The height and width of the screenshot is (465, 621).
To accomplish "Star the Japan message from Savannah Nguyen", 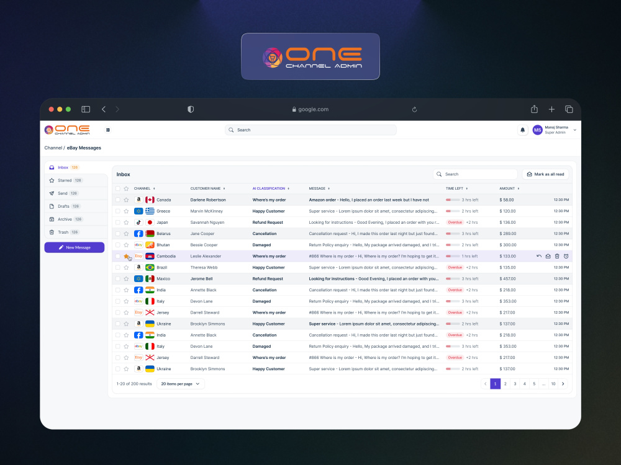I will (126, 223).
